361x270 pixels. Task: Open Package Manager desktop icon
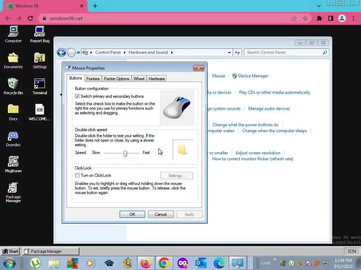[x=13, y=192]
